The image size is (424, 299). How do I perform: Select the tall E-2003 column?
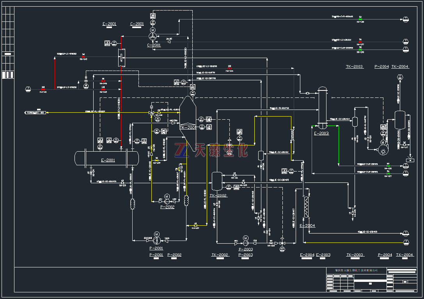coord(322,108)
